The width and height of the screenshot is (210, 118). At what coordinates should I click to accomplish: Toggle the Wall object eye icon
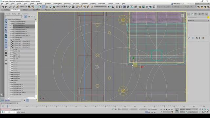coord(10,83)
